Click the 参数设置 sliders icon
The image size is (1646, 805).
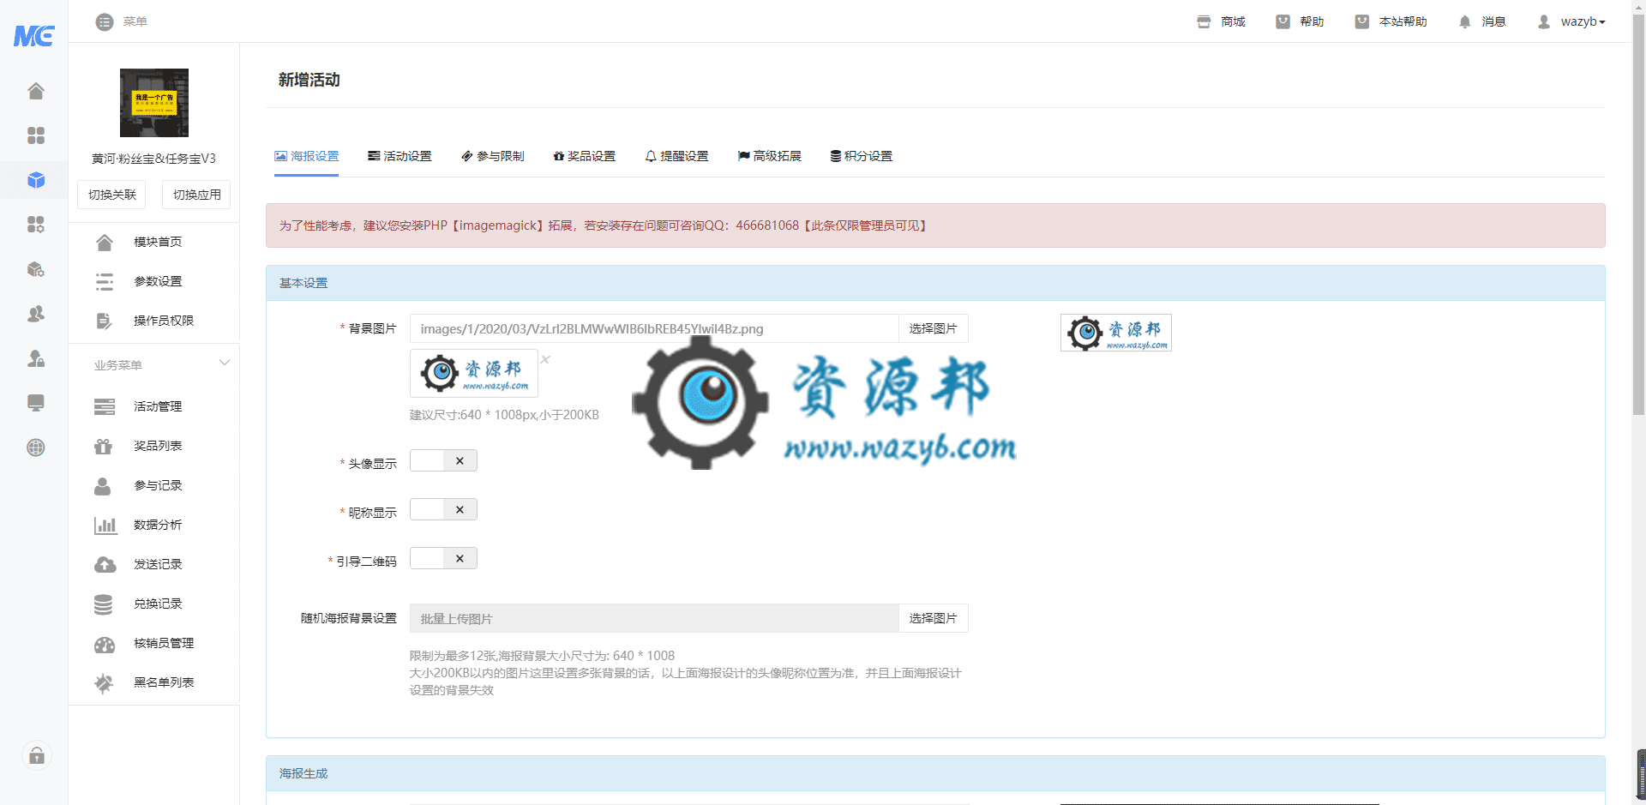pos(105,282)
